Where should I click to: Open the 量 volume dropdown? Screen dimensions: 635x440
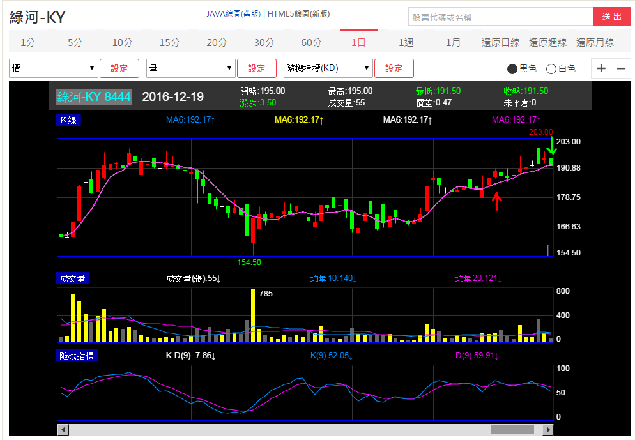click(x=191, y=68)
